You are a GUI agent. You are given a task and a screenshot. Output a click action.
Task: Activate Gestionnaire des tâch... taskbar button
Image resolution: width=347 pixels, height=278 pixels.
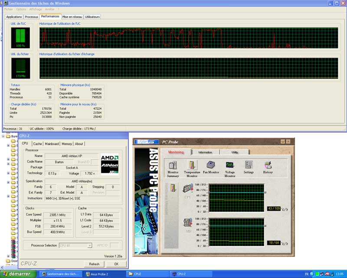(x=60, y=274)
